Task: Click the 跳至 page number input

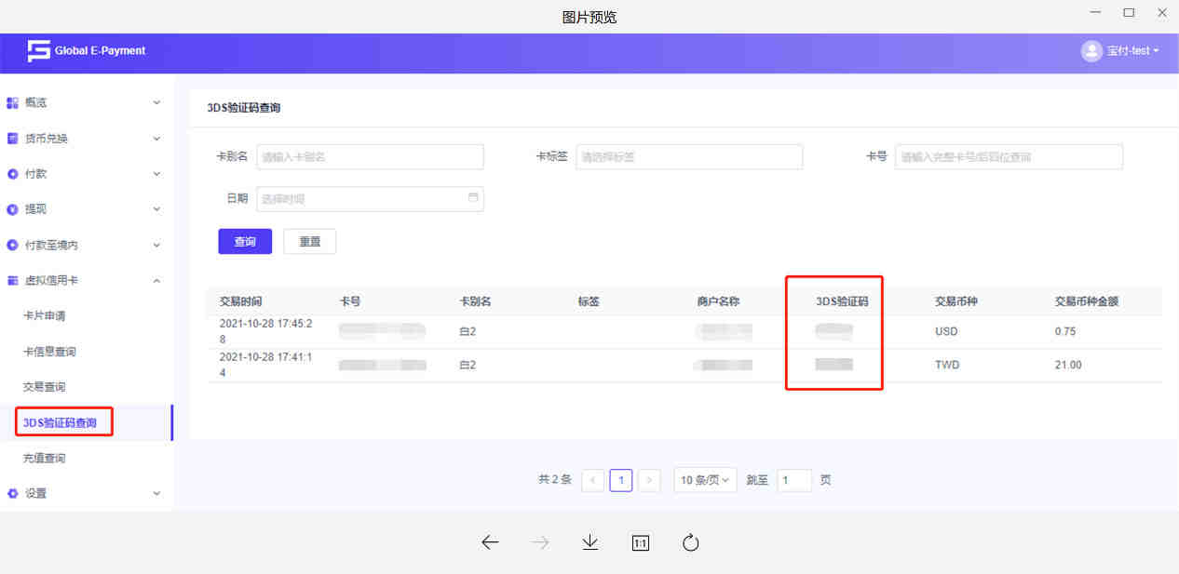Action: (793, 480)
